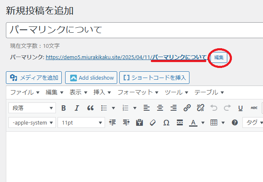This screenshot has width=263, height=182.
Task: Click the 編集 button beside the permalink
Action: (x=219, y=57)
